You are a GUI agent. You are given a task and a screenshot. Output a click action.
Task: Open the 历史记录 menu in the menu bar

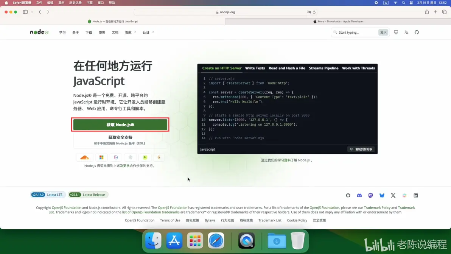75,3
